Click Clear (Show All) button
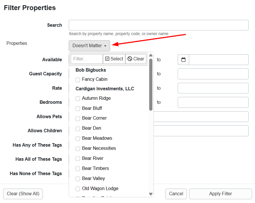Screen dimensions: 255x203 pyautogui.click(x=23, y=194)
